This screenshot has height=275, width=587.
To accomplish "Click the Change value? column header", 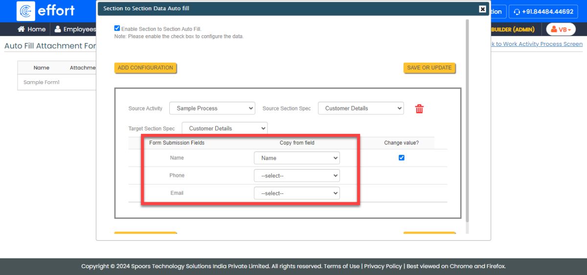I will [x=402, y=143].
